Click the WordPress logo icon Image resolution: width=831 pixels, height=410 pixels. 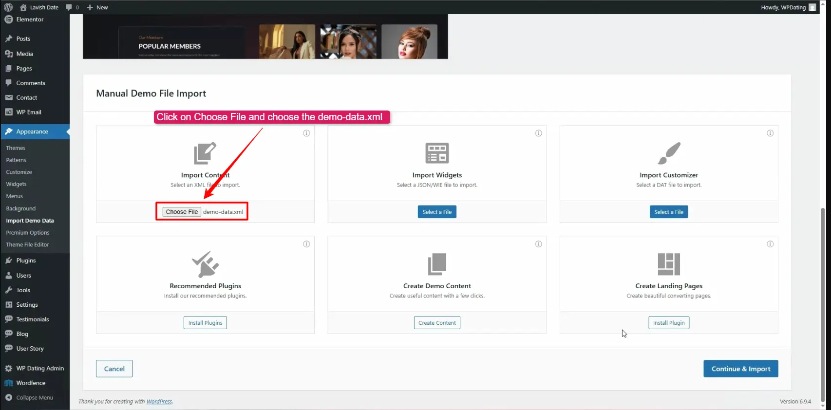(x=8, y=7)
